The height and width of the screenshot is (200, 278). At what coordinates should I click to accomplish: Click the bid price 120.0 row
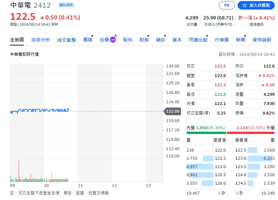[206, 183]
